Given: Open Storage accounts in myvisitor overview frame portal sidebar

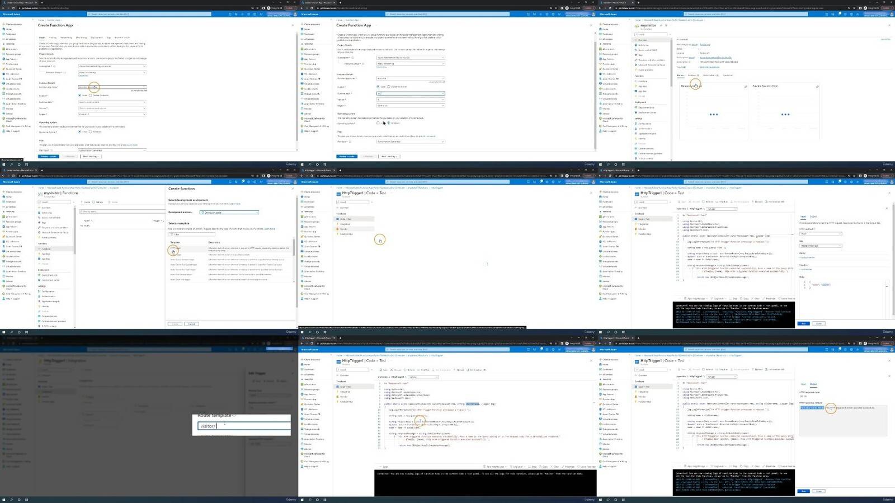Looking at the screenshot, I should [x=609, y=94].
